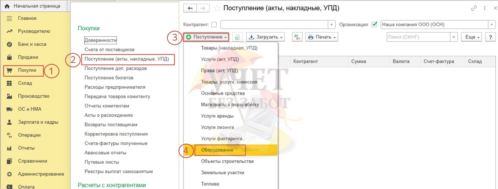Clear search field with the x icon
This screenshot has height=189, width=498.
pos(453,37)
